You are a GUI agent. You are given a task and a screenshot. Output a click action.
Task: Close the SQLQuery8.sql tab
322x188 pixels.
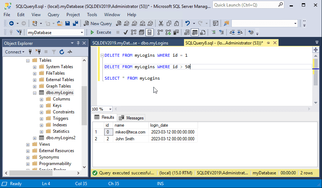(275, 43)
